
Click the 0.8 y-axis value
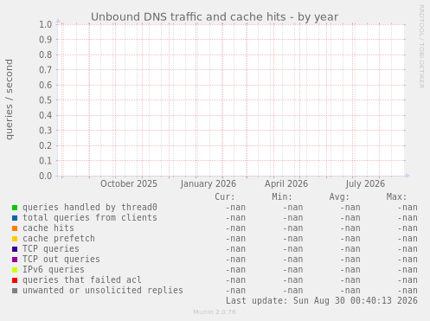point(46,55)
